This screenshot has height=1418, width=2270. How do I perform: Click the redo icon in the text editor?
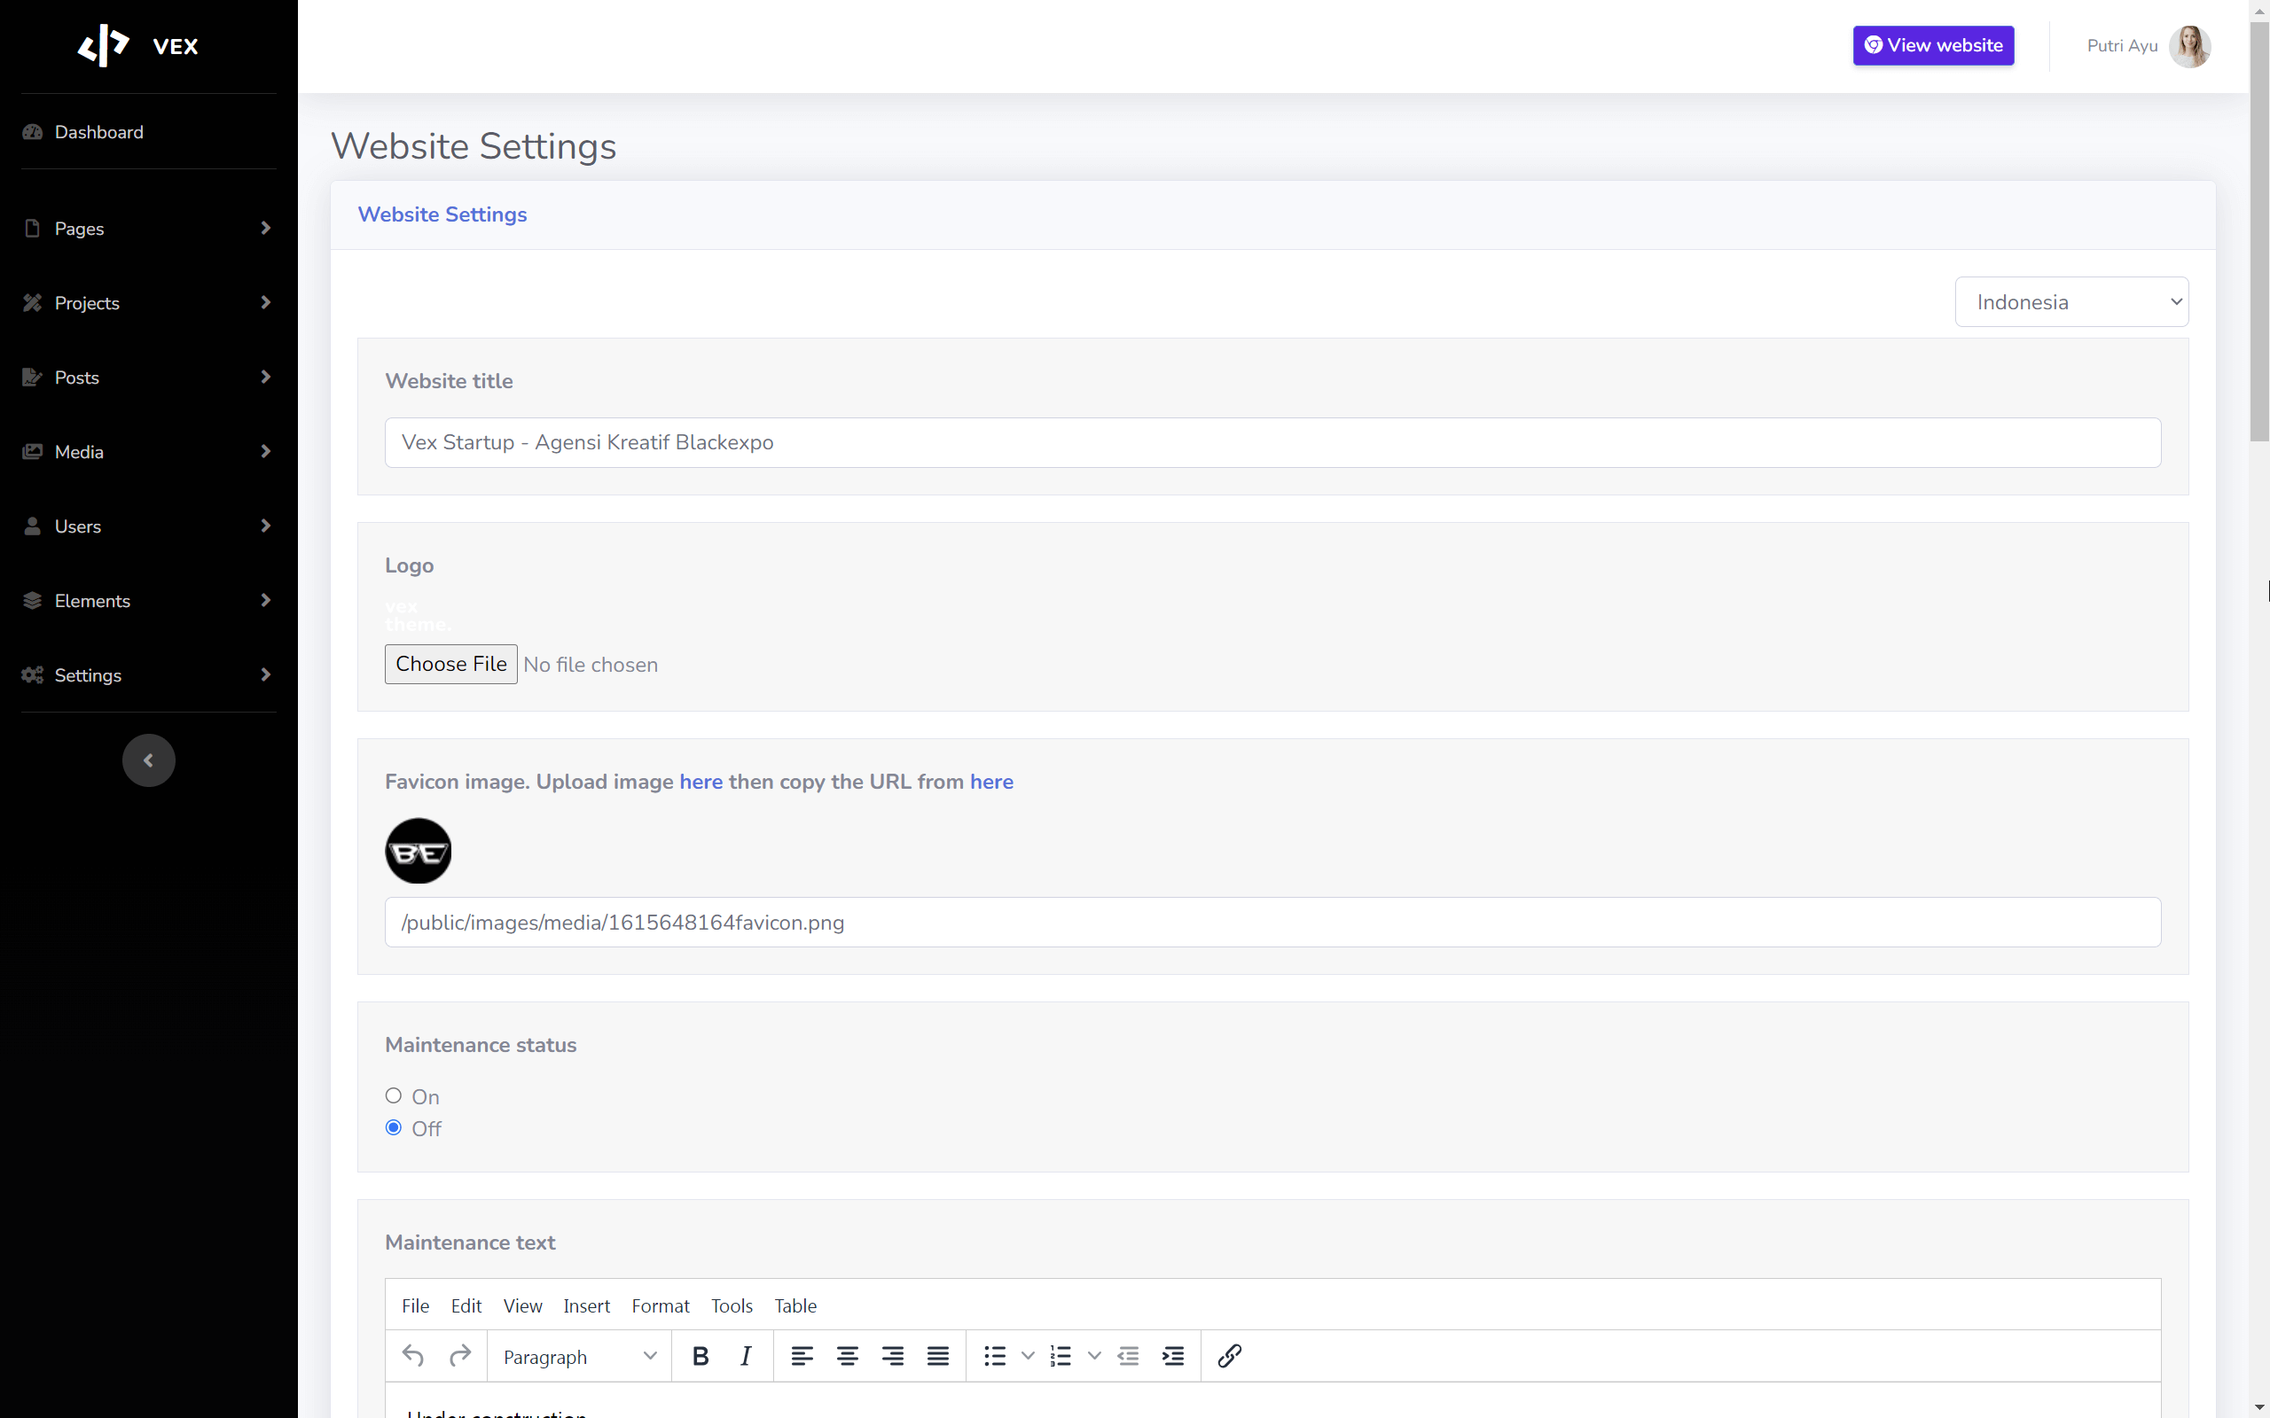460,1355
